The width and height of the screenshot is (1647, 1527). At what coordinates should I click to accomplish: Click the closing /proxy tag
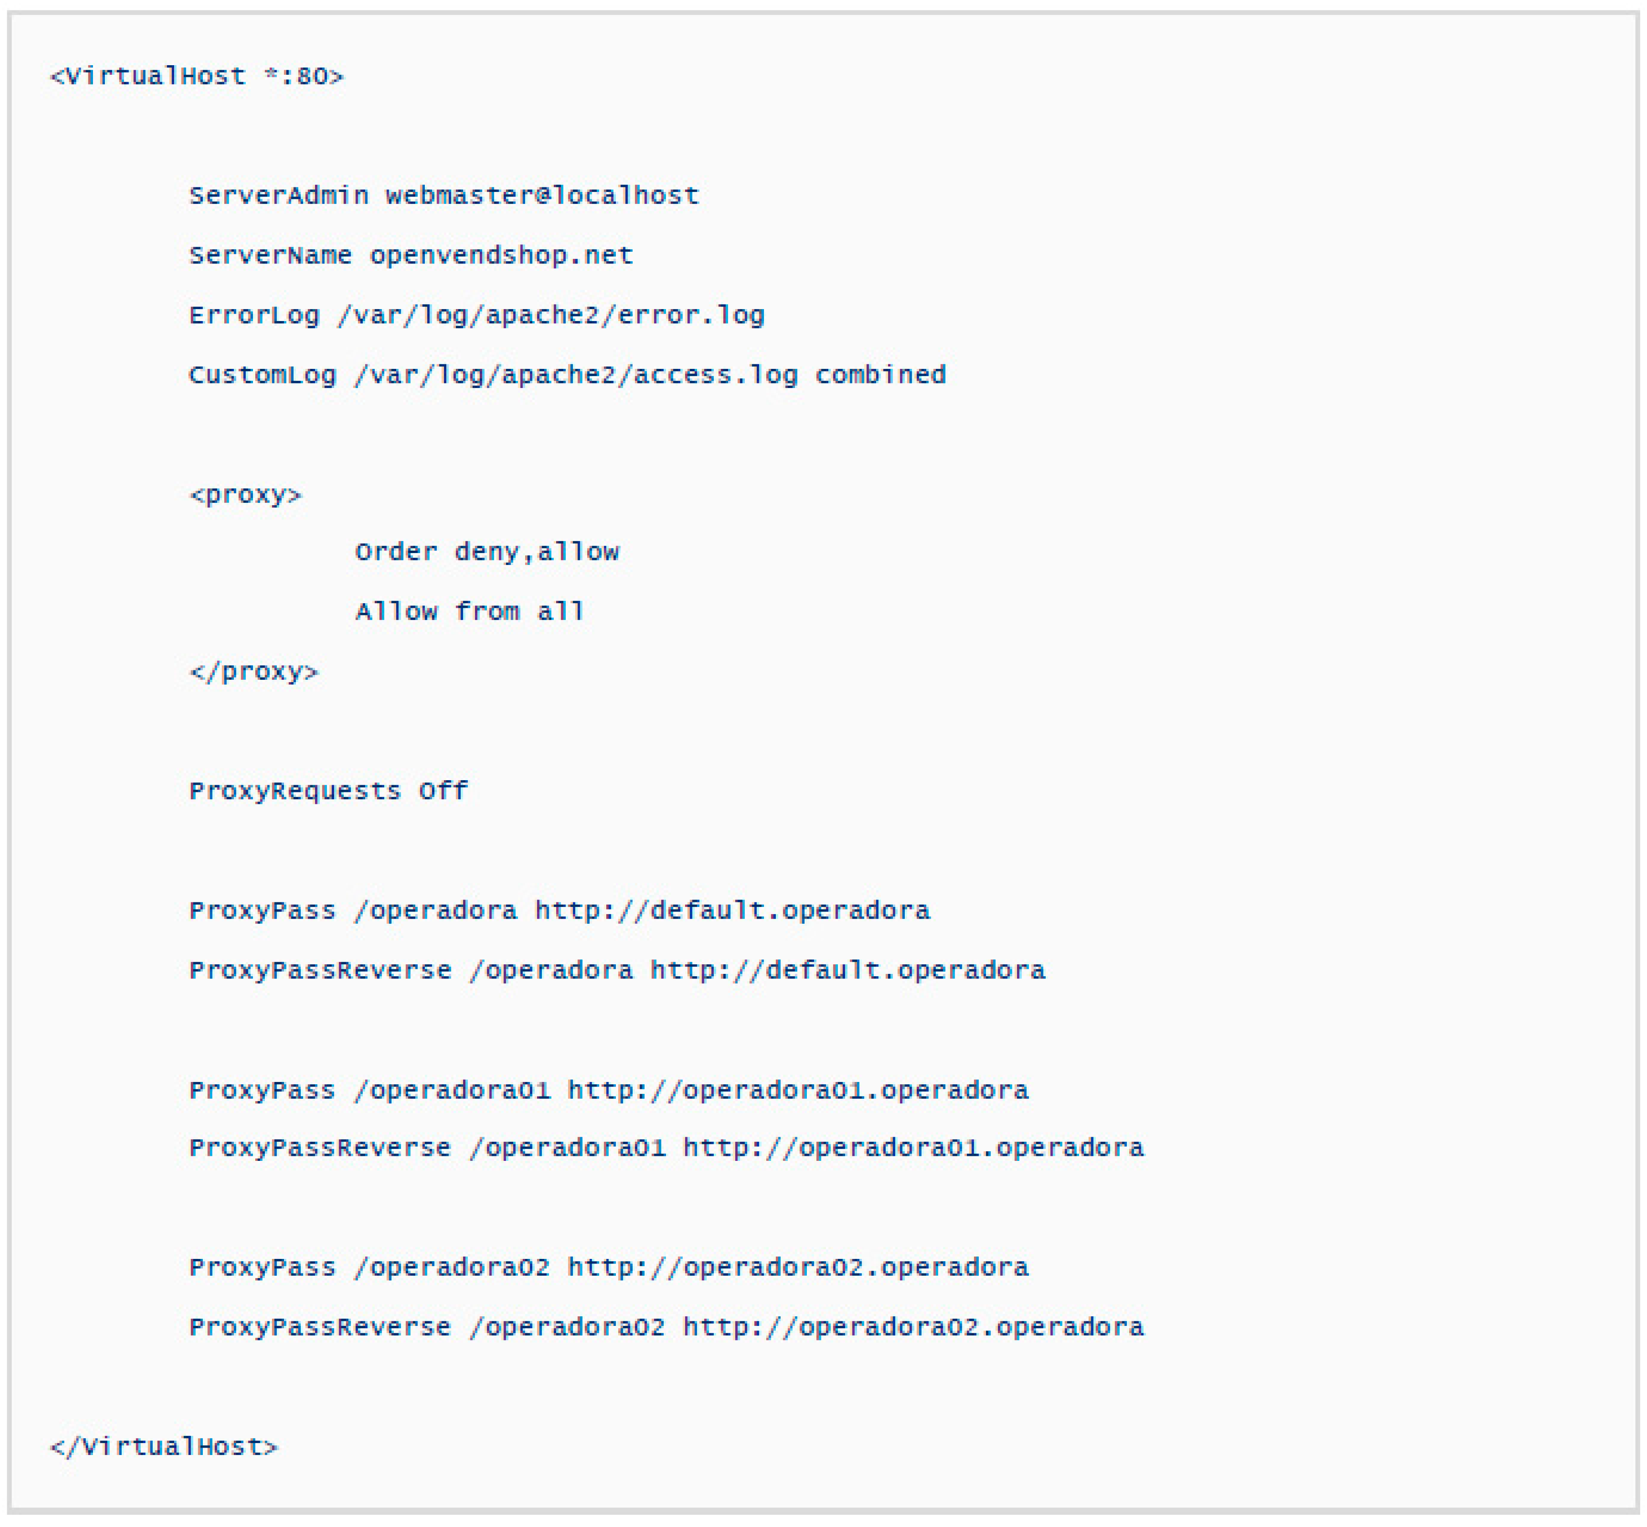coord(253,672)
